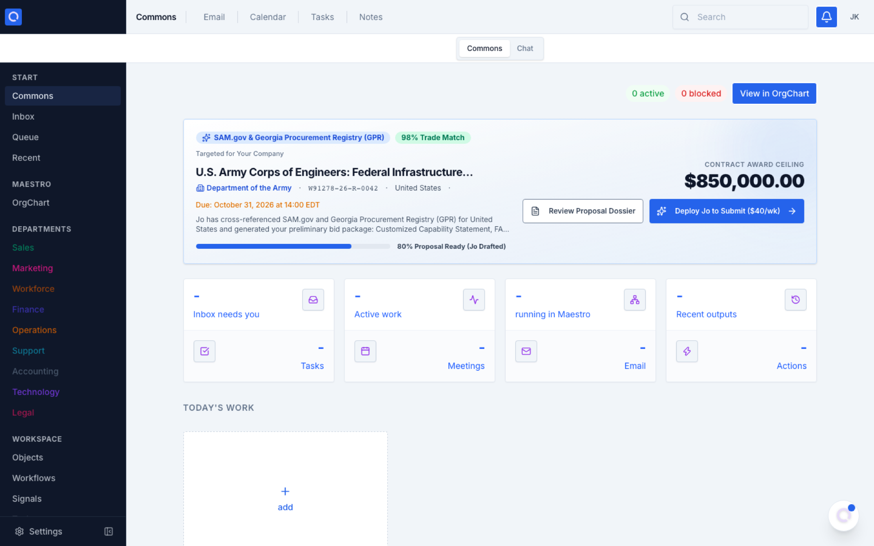Image resolution: width=874 pixels, height=546 pixels.
Task: Click the 0 blocked status pill
Action: click(x=701, y=93)
